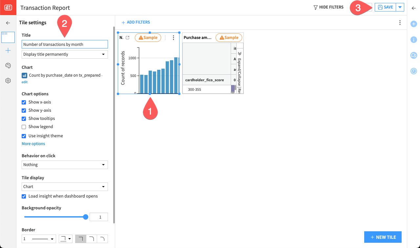
Task: Disable Load insight when dashboard opens
Action: point(24,196)
